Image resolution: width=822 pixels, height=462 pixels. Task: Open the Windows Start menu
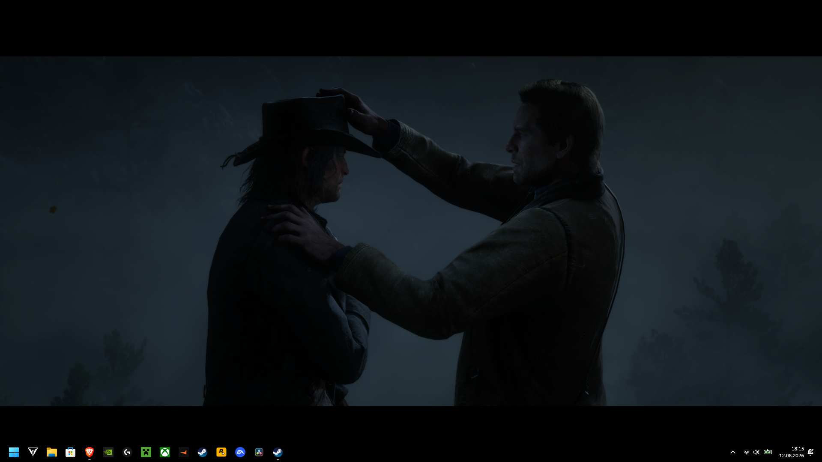click(x=14, y=452)
